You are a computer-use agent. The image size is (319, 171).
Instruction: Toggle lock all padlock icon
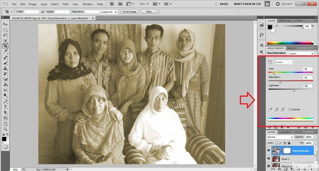(289, 143)
